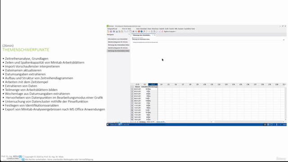Open the Assistent menu
This screenshot has width=288, height=162.
click(x=181, y=29)
